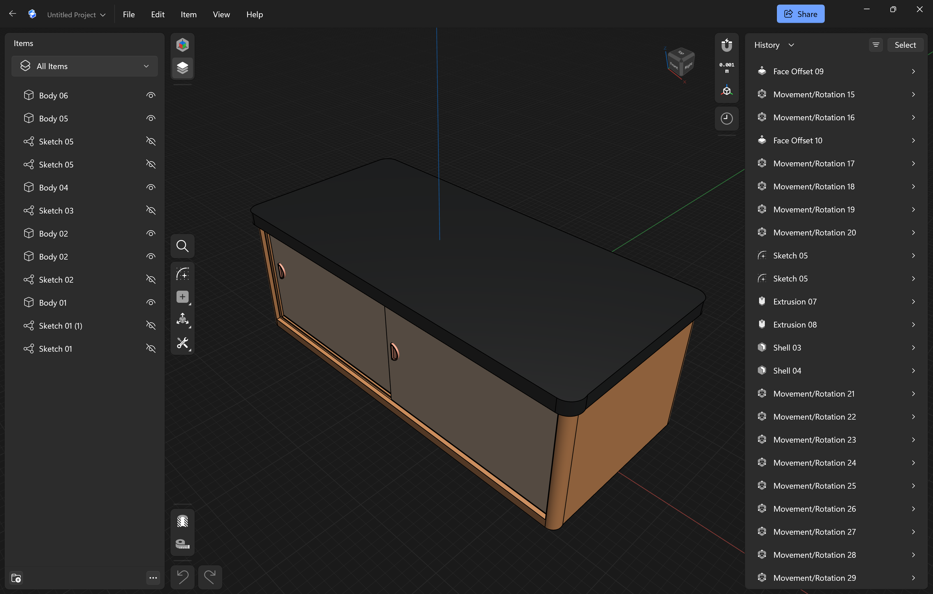Show Sketch 02 via crossed eye

[x=151, y=279]
